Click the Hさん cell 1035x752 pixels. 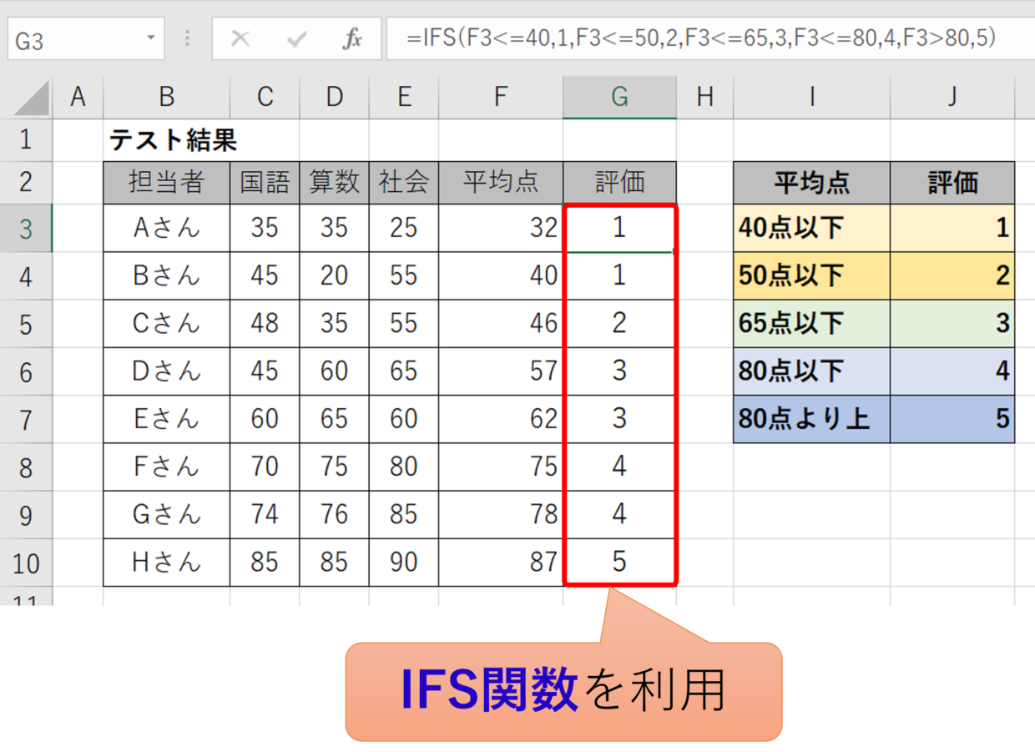coord(167,562)
